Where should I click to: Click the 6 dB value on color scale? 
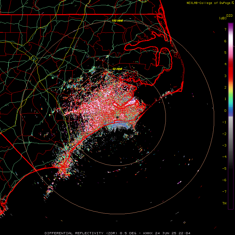225,41
